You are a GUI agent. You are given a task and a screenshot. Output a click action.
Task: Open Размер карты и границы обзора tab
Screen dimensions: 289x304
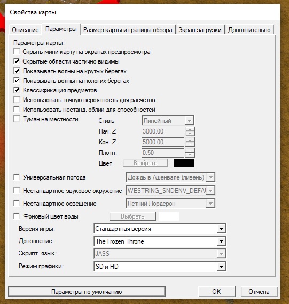pyautogui.click(x=128, y=30)
